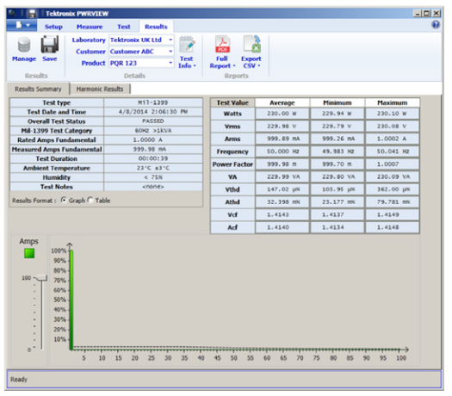Click the save icon in title bar
This screenshot has height=396, width=452.
(32, 13)
